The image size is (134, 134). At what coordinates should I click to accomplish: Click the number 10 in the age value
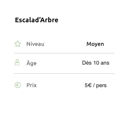tap(96, 63)
